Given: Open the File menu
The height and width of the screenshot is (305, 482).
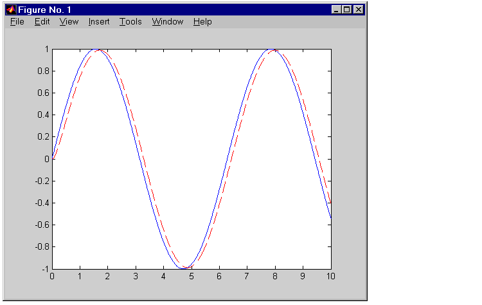Looking at the screenshot, I should [x=17, y=22].
